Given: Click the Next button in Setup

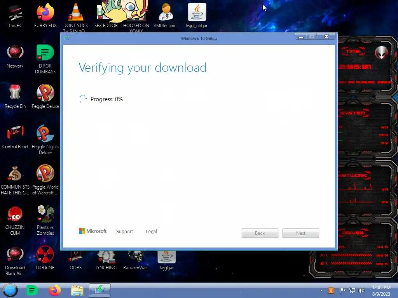Looking at the screenshot, I should [x=301, y=233].
